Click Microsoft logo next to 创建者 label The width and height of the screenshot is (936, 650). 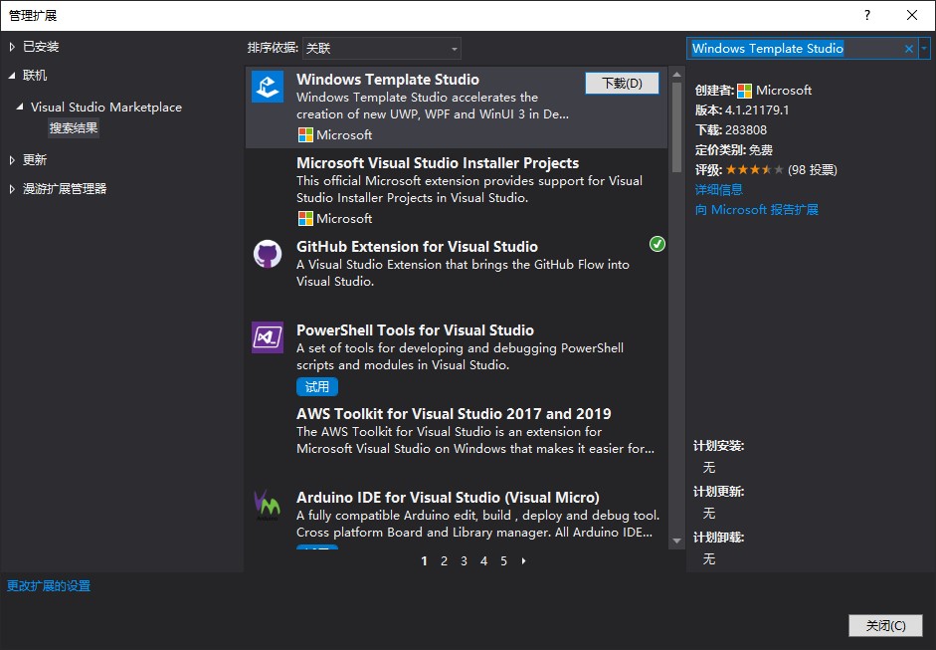744,91
